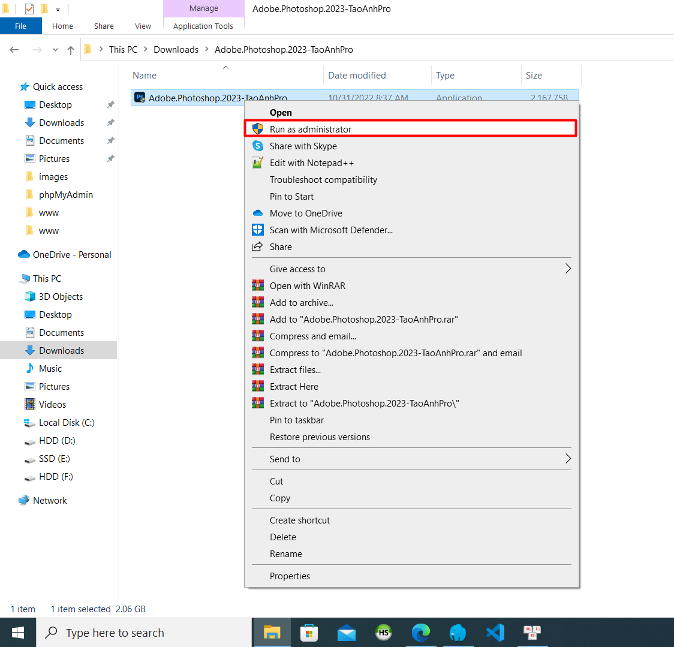Select Create shortcut

411,520
